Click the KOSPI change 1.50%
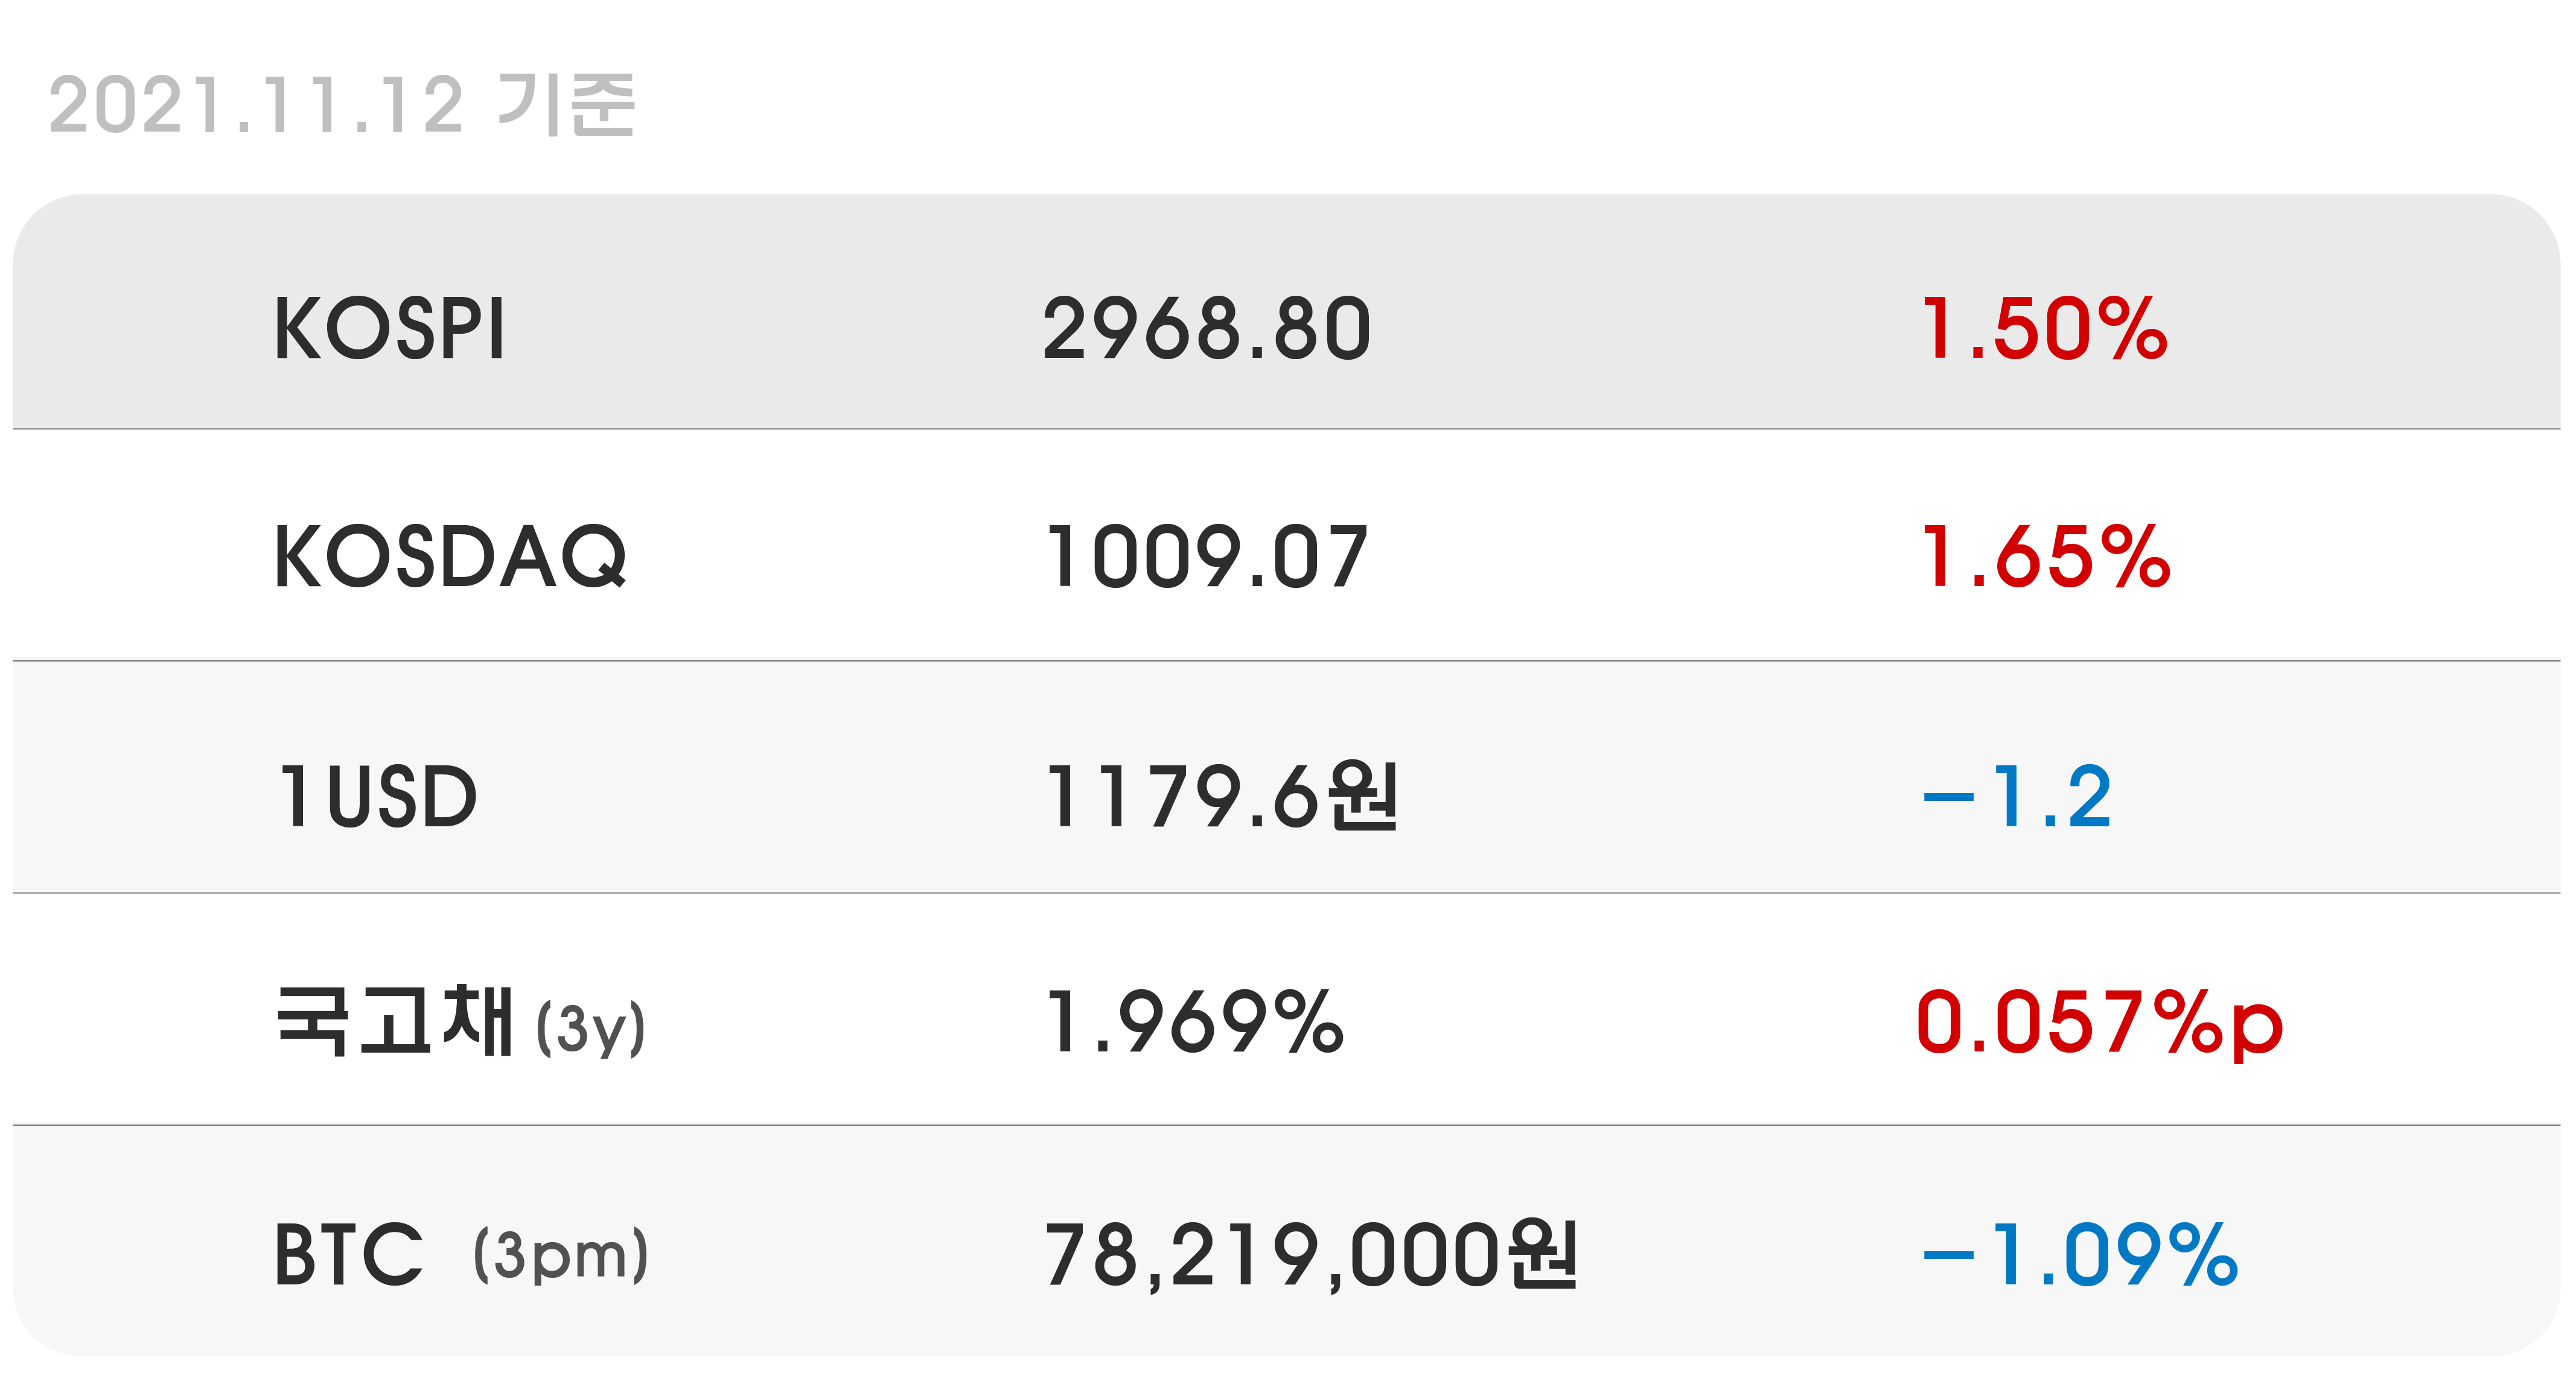Image resolution: width=2576 pixels, height=1384 pixels. (2044, 329)
